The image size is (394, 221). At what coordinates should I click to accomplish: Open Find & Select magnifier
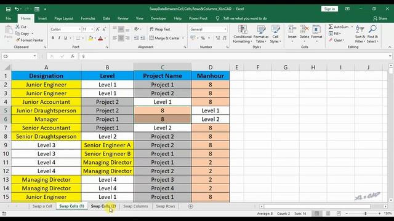point(372,34)
